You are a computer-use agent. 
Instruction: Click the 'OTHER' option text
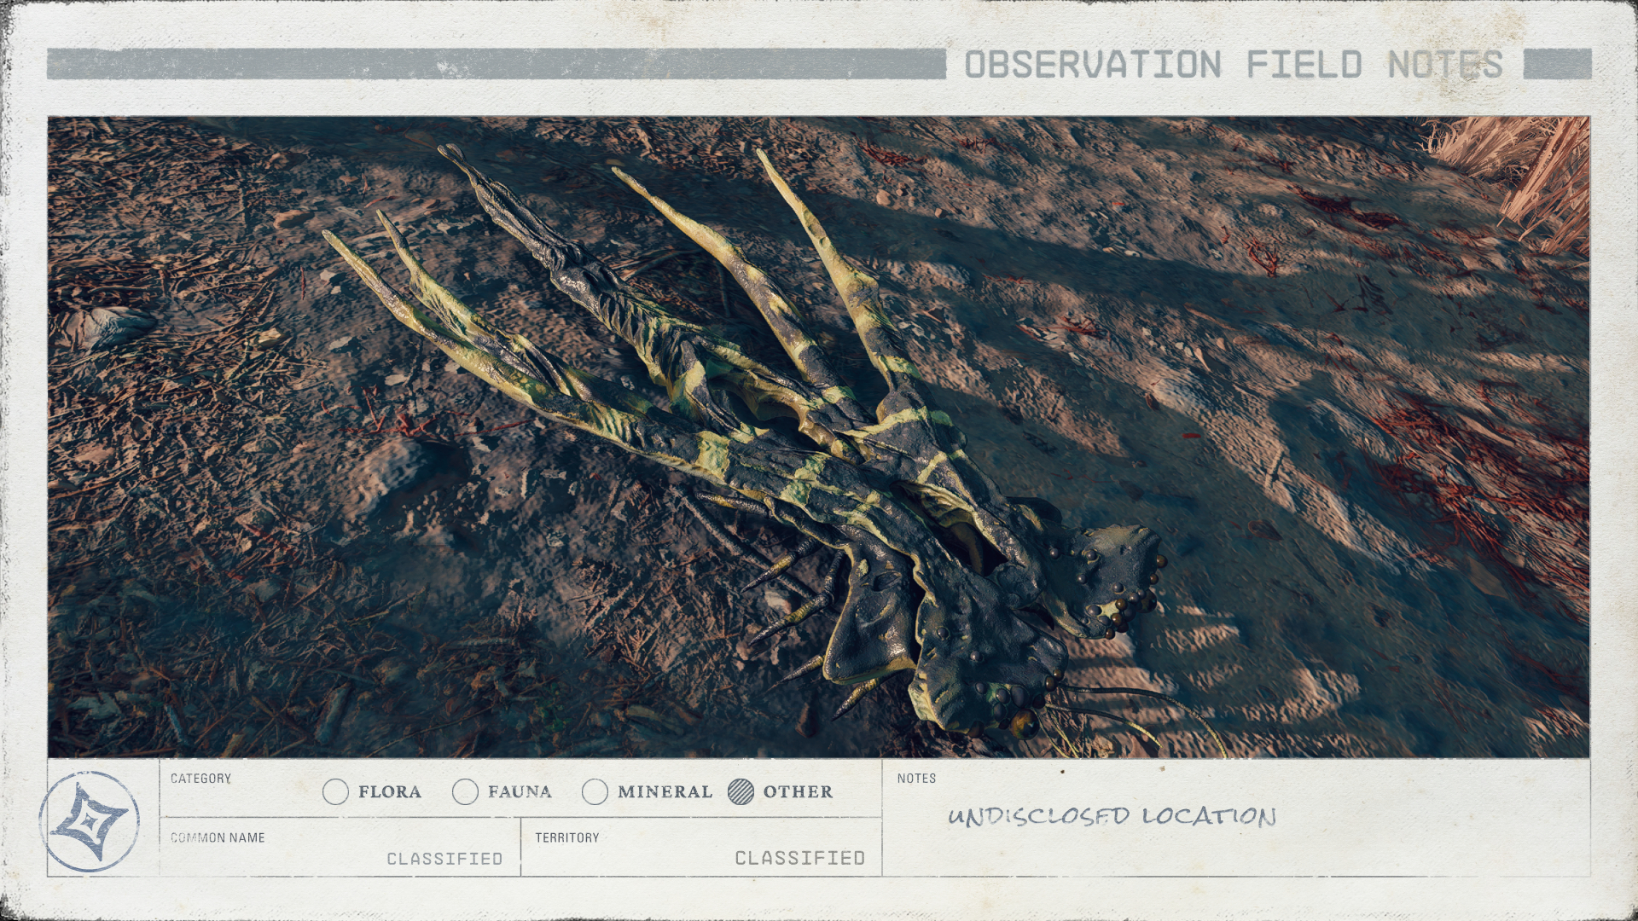798,792
